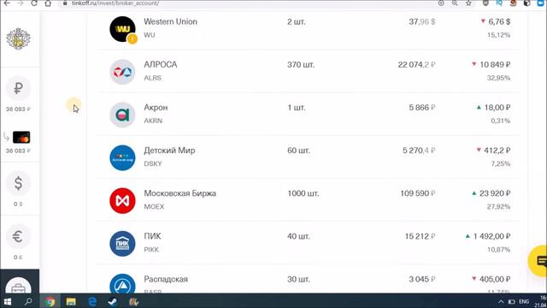
Task: Reload the page with browser refresh
Action: click(x=34, y=3)
